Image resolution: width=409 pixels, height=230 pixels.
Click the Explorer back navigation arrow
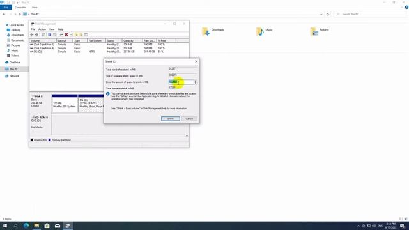point(4,14)
